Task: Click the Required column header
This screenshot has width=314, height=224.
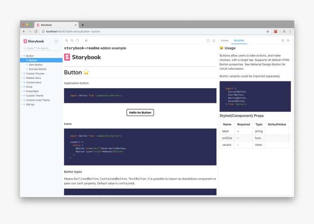Action: point(244,124)
